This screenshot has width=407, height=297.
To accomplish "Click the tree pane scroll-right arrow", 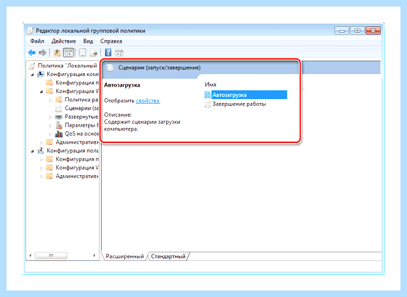I will [94, 256].
